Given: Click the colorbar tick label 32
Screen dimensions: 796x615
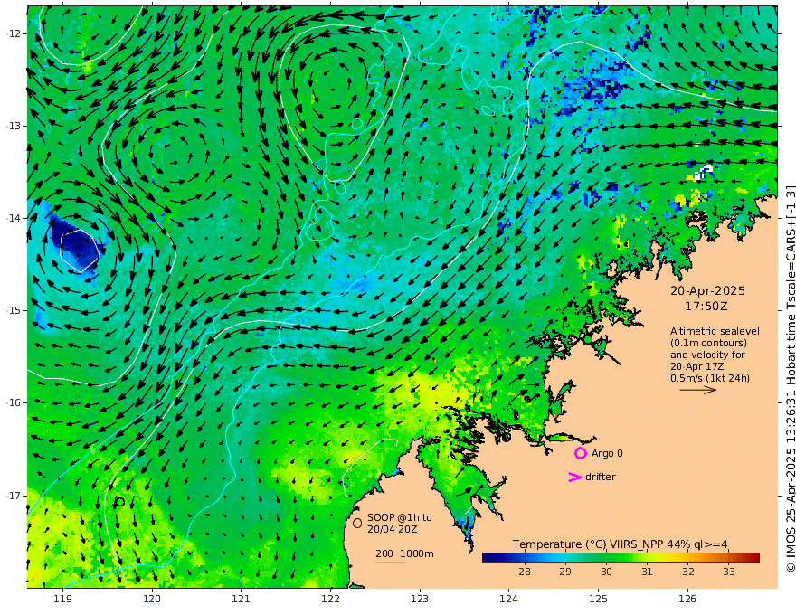Looking at the screenshot, I should [x=687, y=572].
